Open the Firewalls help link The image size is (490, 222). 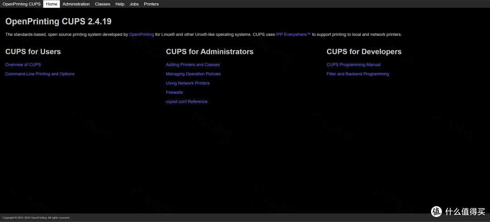[174, 92]
